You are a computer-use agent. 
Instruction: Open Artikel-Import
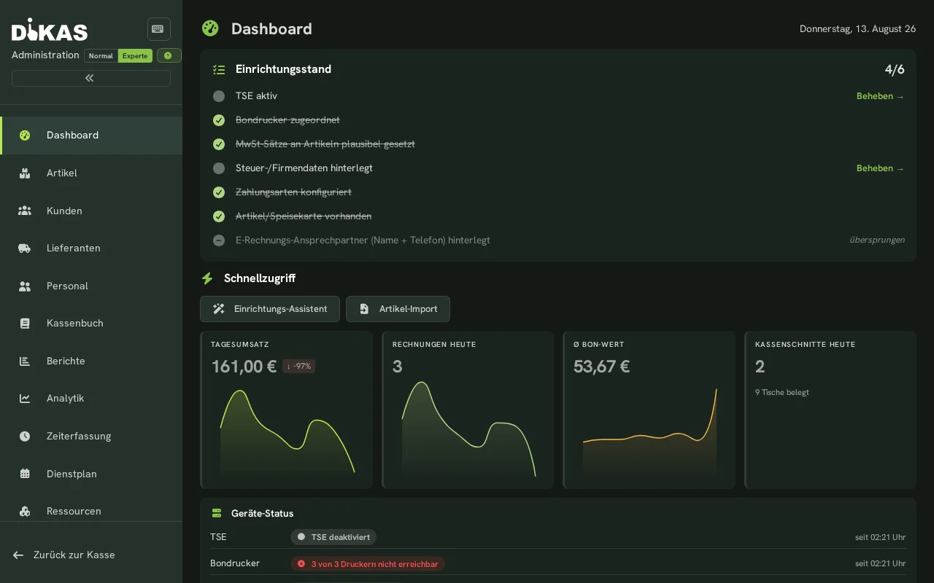(398, 309)
